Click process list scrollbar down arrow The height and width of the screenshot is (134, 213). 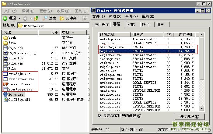(x=201, y=109)
